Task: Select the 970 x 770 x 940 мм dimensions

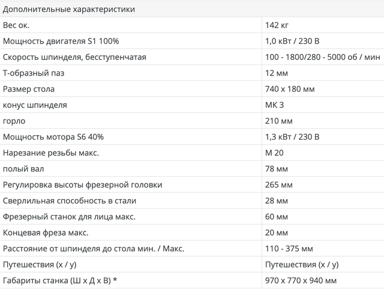Action: 301,281
